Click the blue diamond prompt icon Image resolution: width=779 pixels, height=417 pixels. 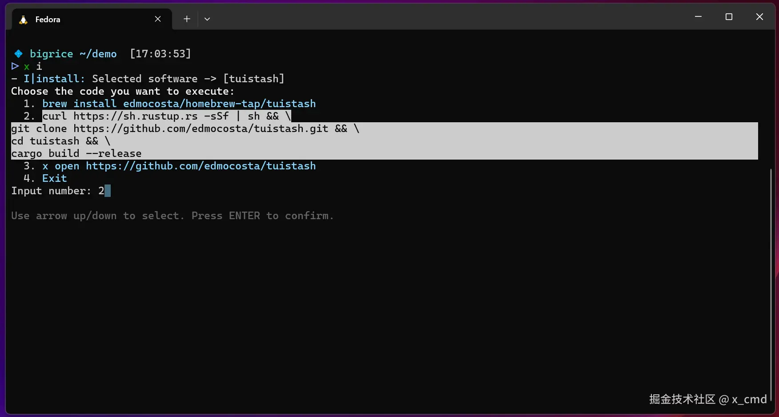click(x=18, y=54)
